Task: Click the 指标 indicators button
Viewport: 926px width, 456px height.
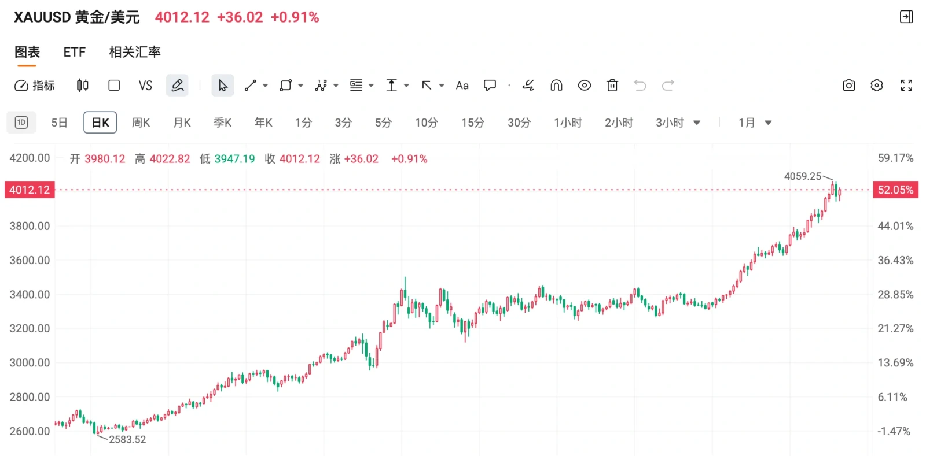Action: [x=35, y=85]
